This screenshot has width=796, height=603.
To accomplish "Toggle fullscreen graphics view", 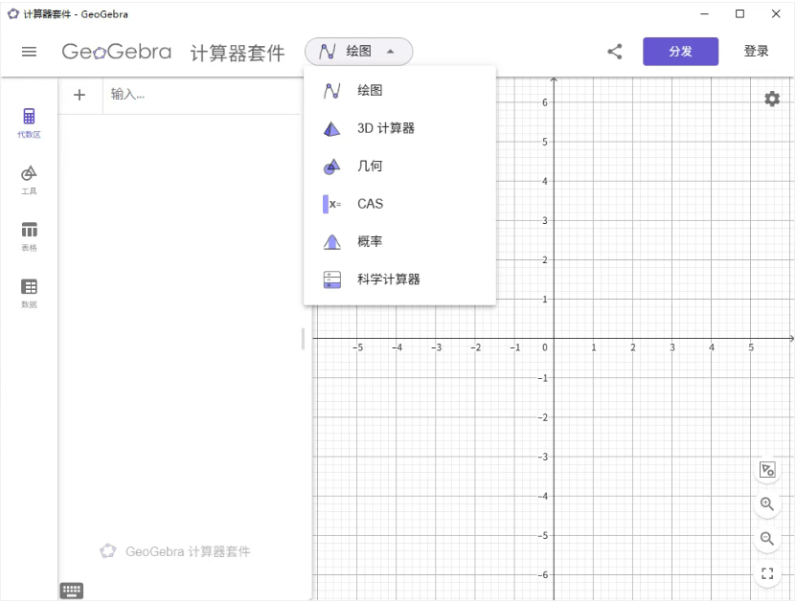I will pyautogui.click(x=767, y=573).
